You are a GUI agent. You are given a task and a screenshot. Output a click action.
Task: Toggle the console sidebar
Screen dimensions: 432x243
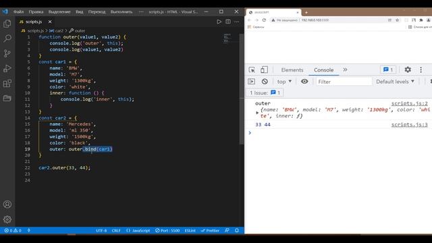(251, 82)
